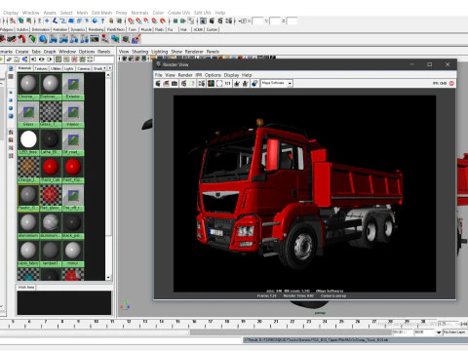Click Hypershade tabs scroll right arrow
This screenshot has width=468, height=351.
click(x=110, y=68)
